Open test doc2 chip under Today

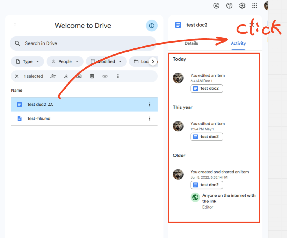click(207, 89)
